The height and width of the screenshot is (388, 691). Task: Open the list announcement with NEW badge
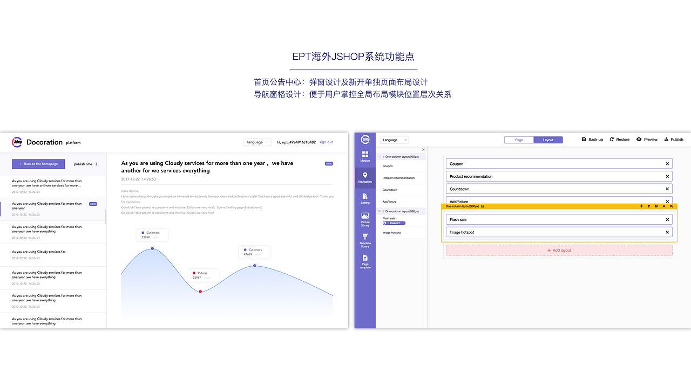tap(53, 209)
